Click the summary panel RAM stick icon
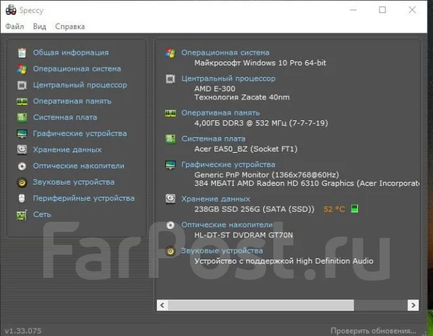Screen dimensions: 433x336 tap(170, 113)
